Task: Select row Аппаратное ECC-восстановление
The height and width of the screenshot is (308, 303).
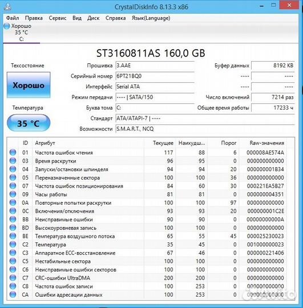Action: point(147,253)
